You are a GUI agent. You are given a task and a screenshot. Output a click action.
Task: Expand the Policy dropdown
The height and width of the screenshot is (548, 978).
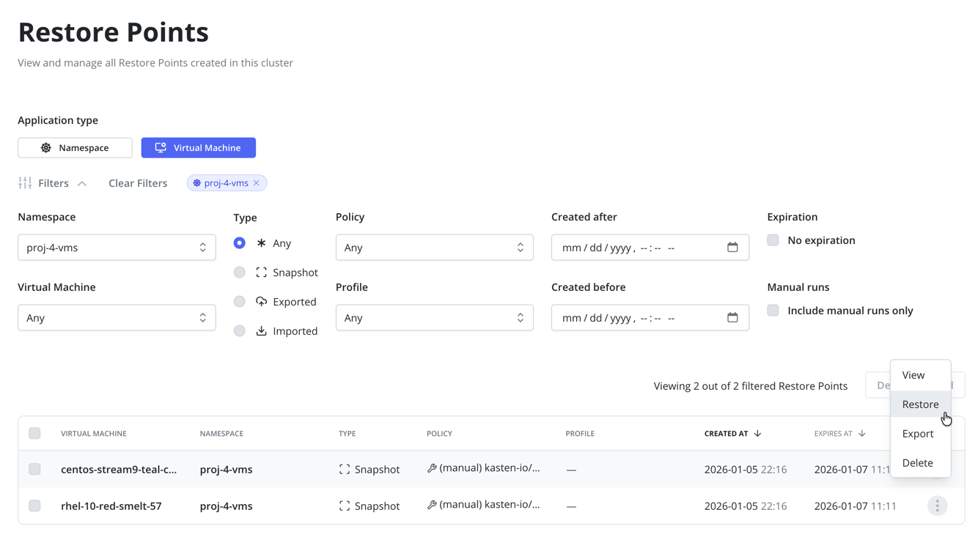(x=434, y=248)
